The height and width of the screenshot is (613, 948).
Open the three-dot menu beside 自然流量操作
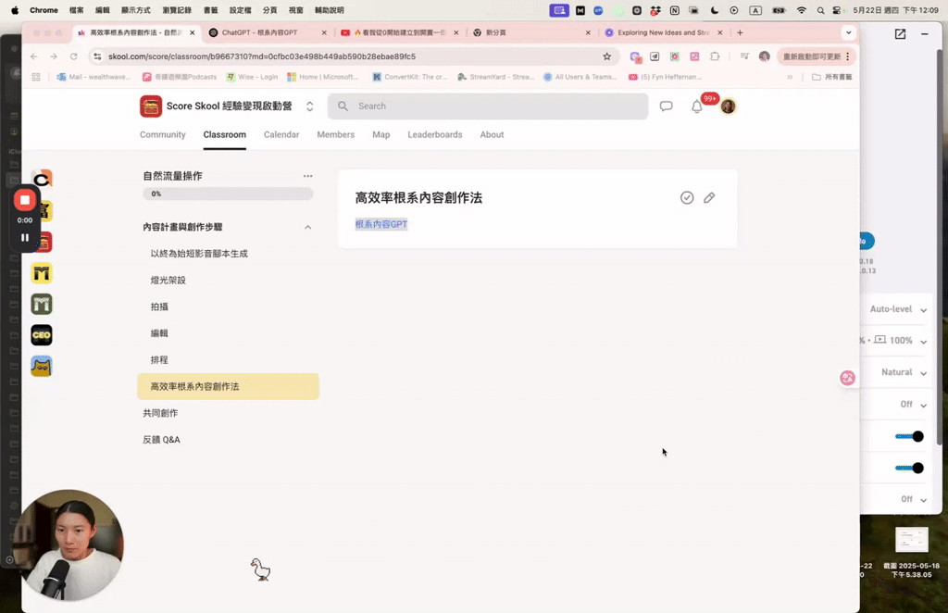(x=306, y=176)
